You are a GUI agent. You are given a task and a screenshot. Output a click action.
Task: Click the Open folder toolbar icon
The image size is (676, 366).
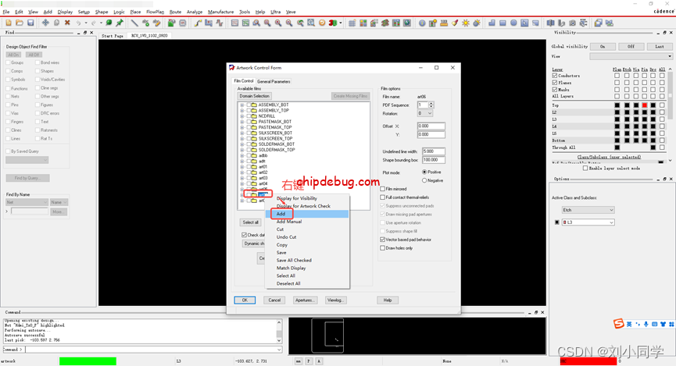[19, 23]
